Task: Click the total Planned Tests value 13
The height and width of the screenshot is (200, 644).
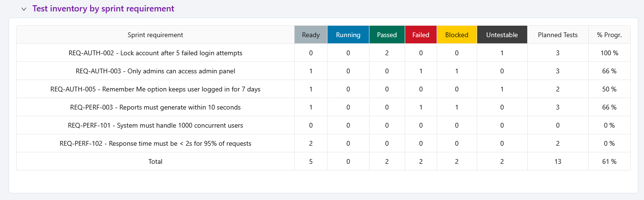Action: [x=557, y=161]
